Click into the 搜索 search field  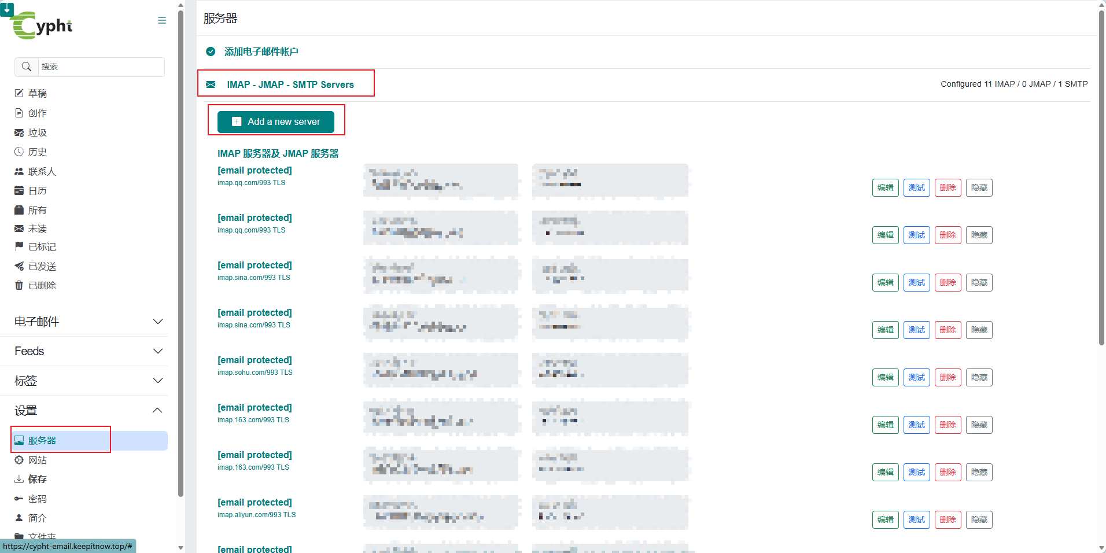pos(101,67)
